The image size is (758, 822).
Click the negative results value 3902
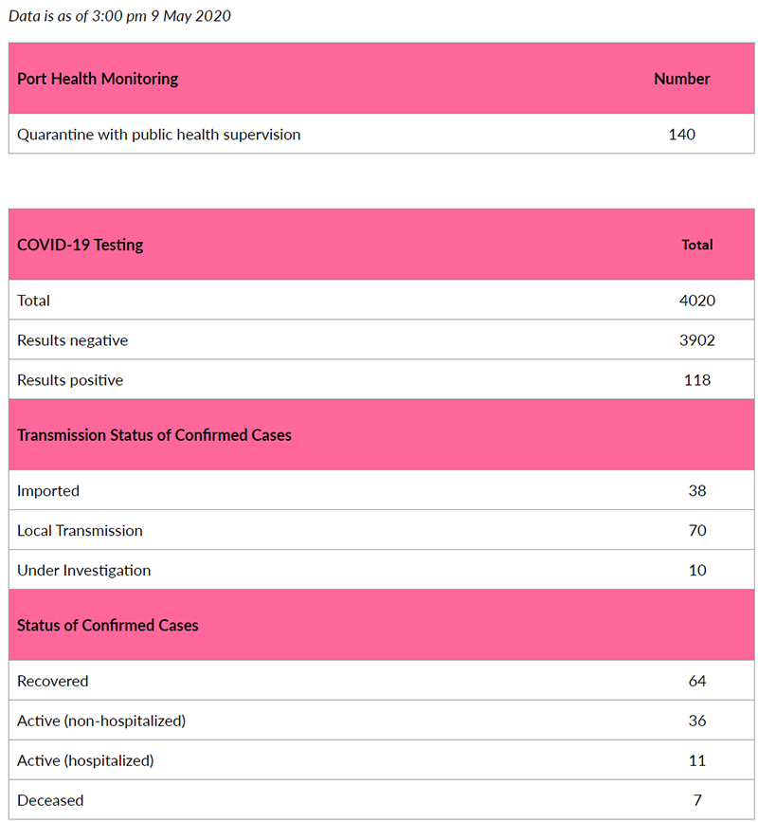(x=696, y=340)
